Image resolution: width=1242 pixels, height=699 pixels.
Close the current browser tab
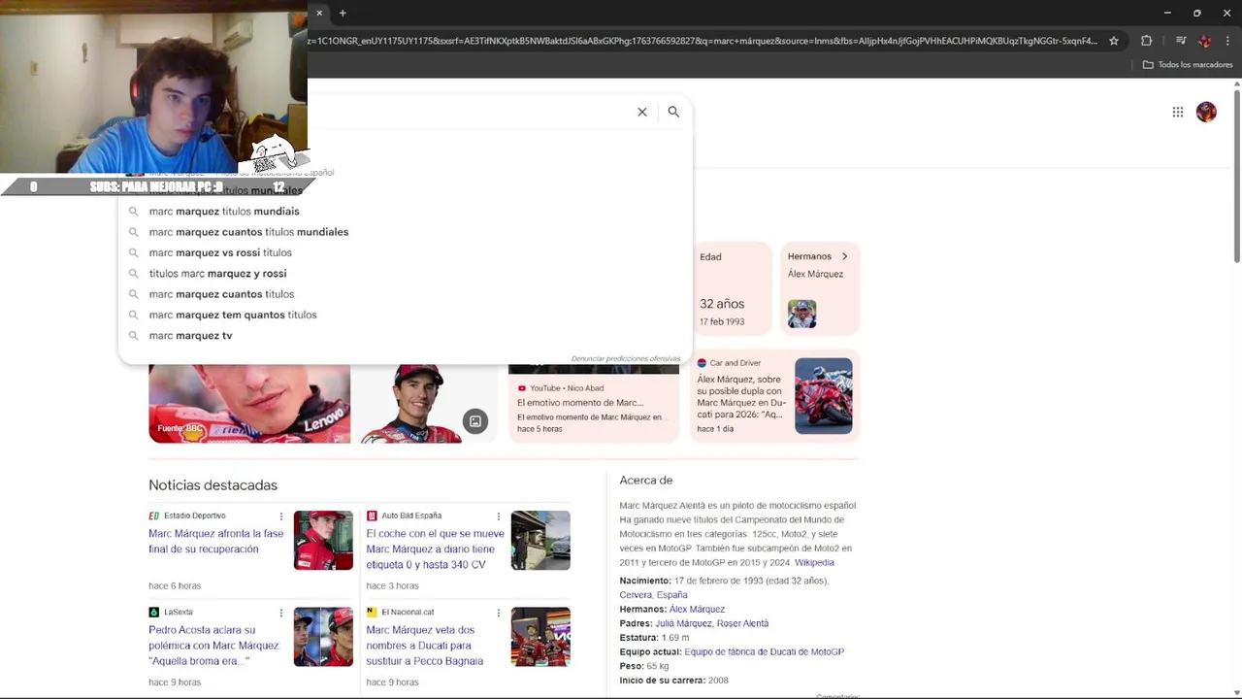pos(319,13)
